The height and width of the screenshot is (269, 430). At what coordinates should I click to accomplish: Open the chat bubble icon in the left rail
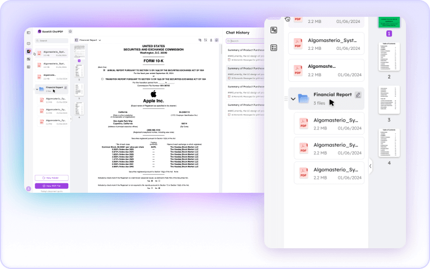pyautogui.click(x=29, y=43)
